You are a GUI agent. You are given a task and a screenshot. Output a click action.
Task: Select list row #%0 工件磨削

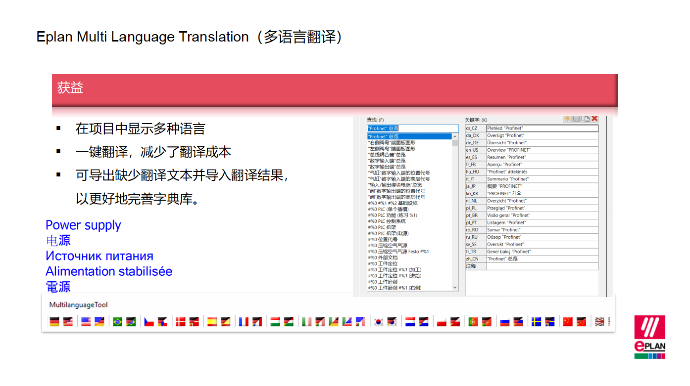coord(409,281)
